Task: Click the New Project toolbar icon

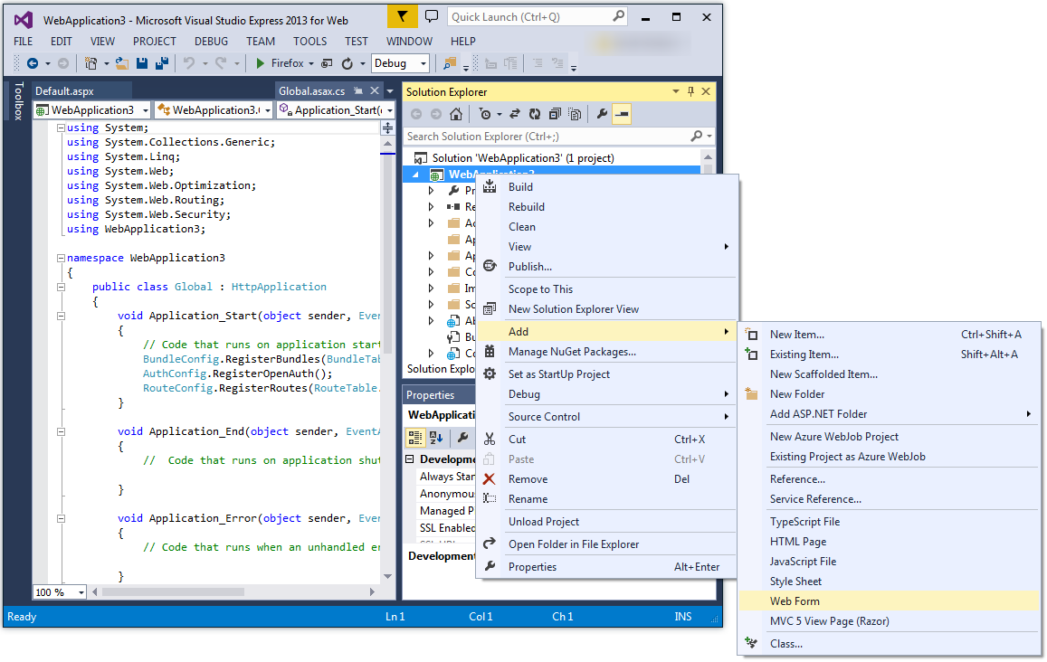Action: pyautogui.click(x=90, y=63)
